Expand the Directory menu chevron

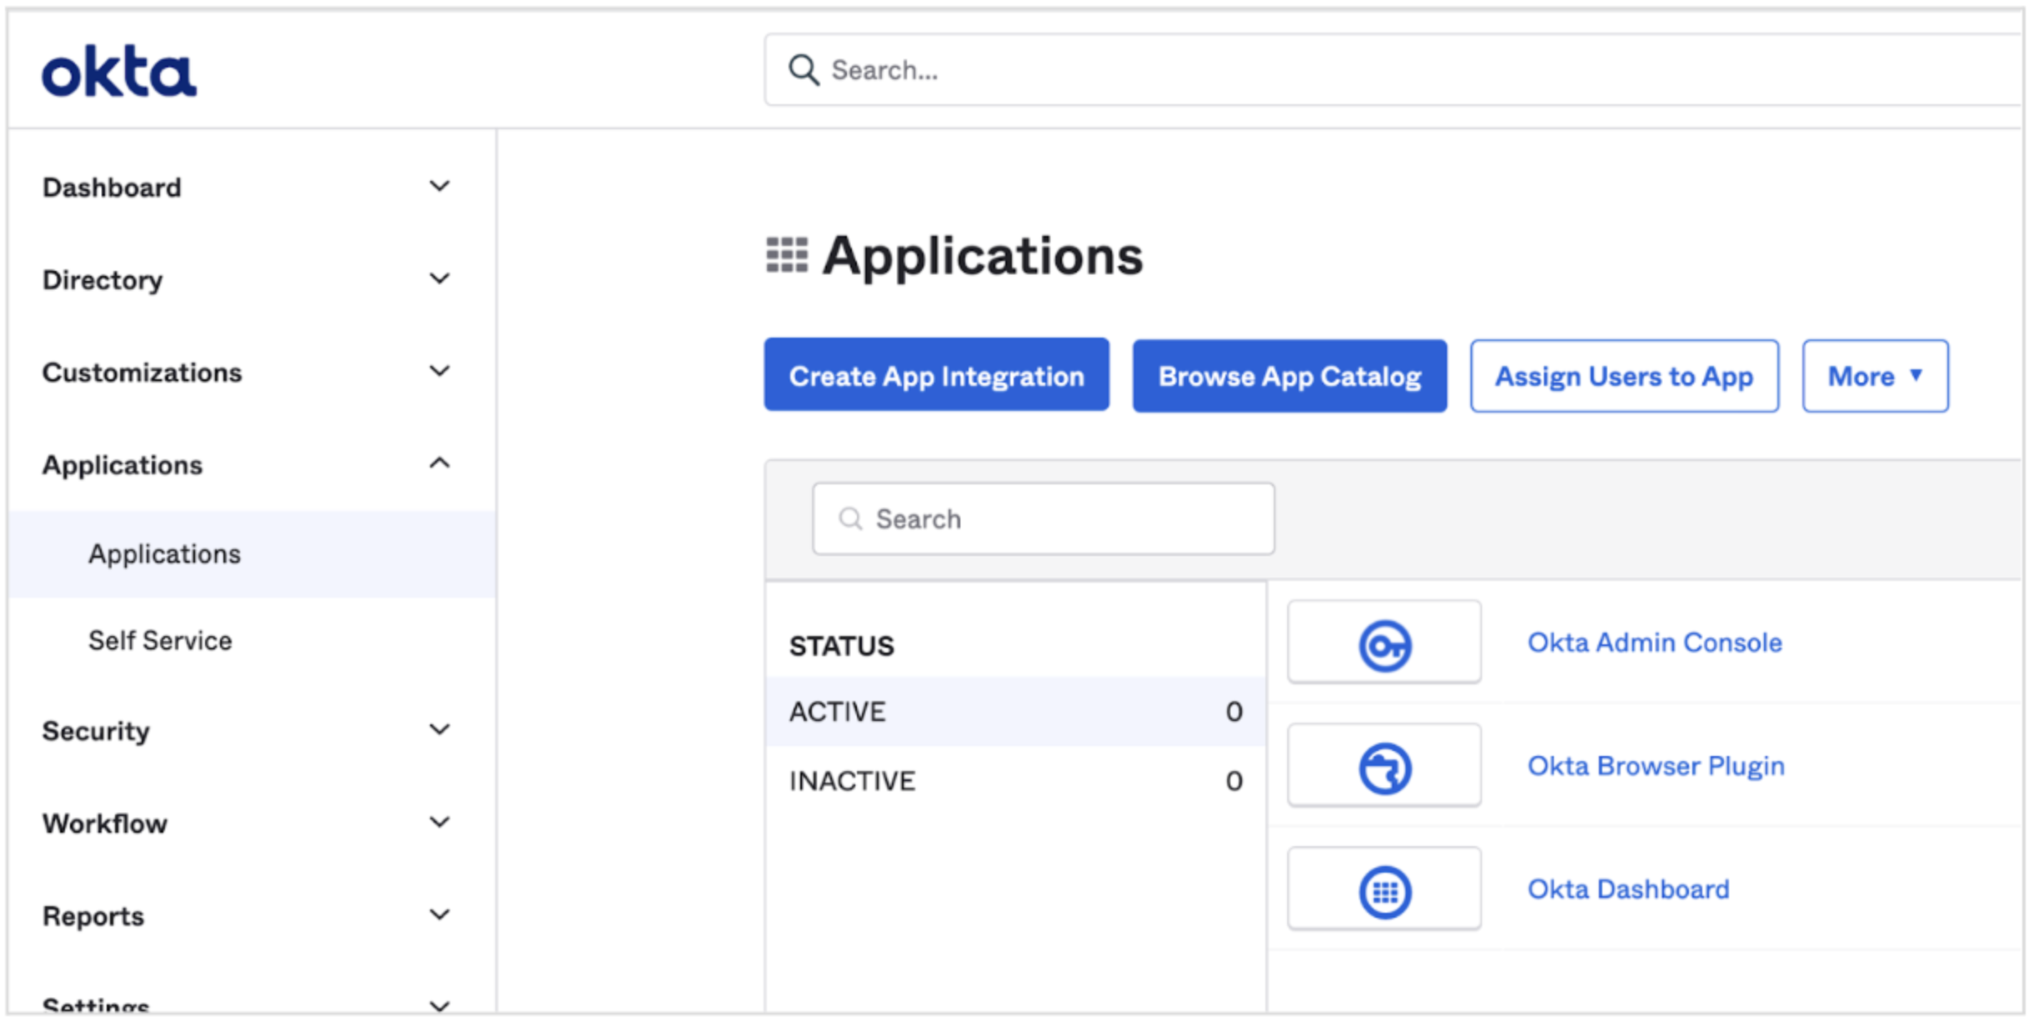pyautogui.click(x=439, y=279)
